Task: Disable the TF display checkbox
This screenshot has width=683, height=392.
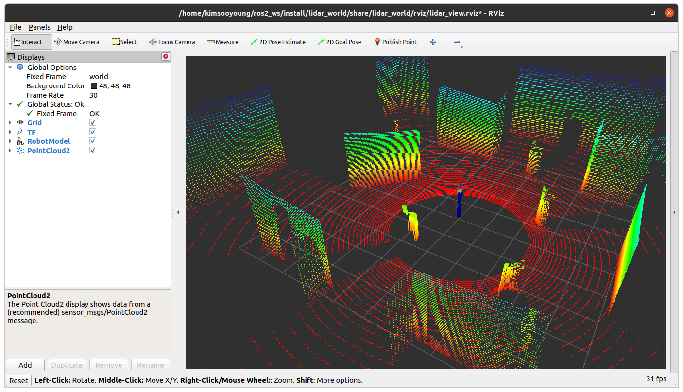Action: [93, 132]
